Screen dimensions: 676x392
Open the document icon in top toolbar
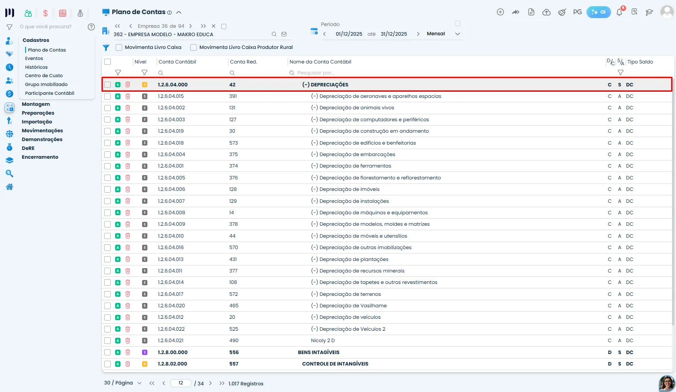coord(531,12)
